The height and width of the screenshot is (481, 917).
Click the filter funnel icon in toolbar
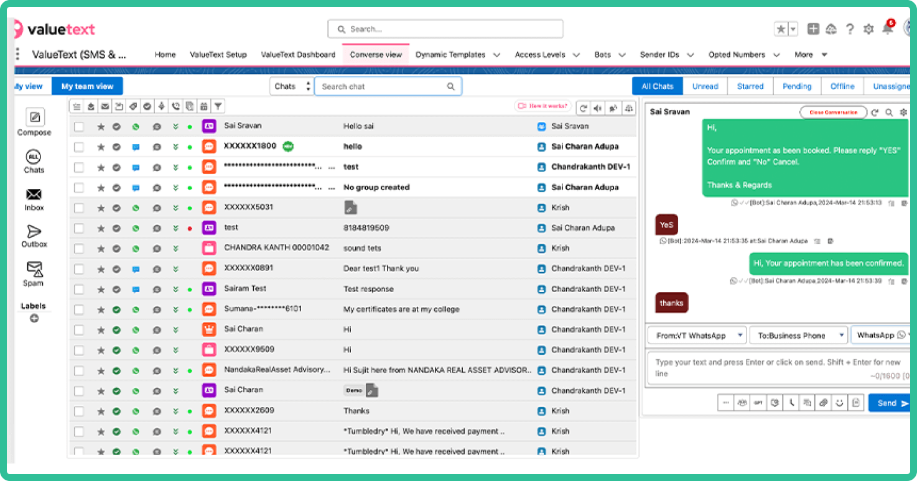coord(218,107)
